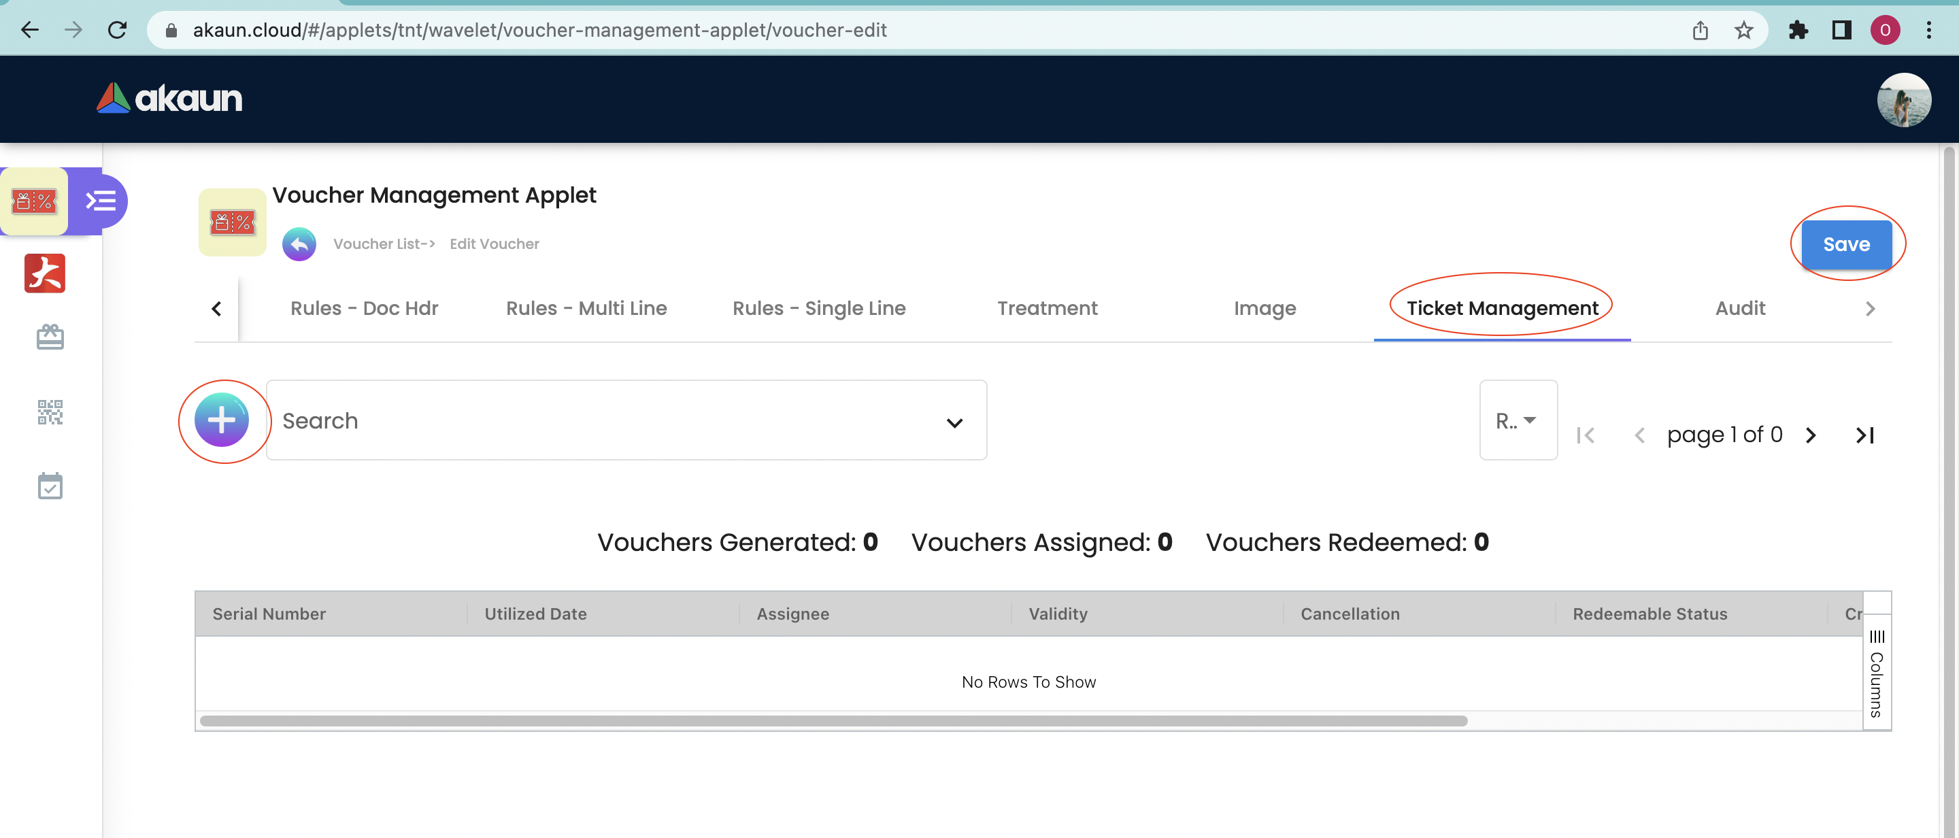Open the QR code sidebar icon

[50, 412]
